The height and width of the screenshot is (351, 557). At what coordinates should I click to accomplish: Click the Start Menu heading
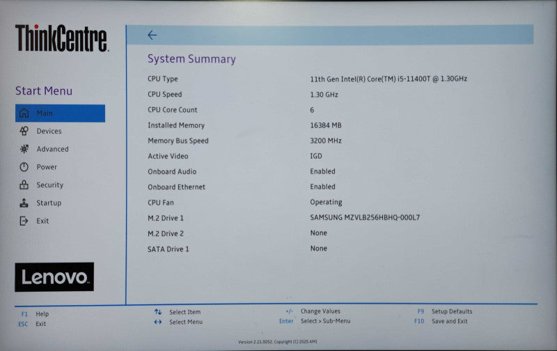pyautogui.click(x=44, y=91)
